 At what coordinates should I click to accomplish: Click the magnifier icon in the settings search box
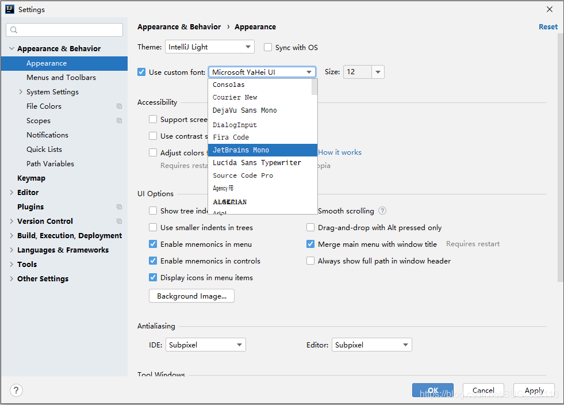[13, 29]
